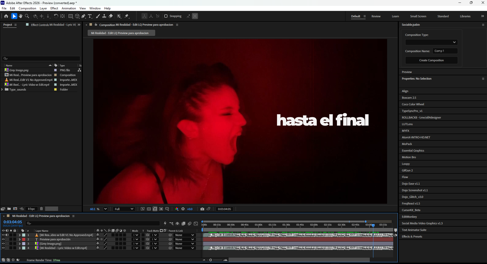Click Create Composition button

coord(431,60)
